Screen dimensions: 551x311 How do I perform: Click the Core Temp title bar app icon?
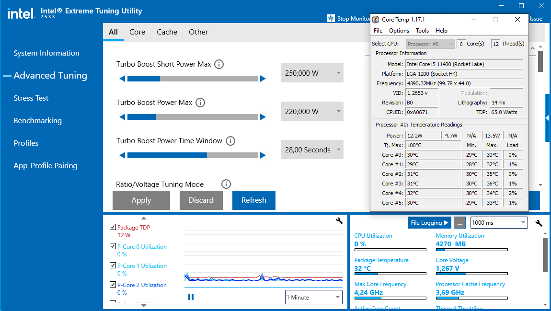[376, 20]
